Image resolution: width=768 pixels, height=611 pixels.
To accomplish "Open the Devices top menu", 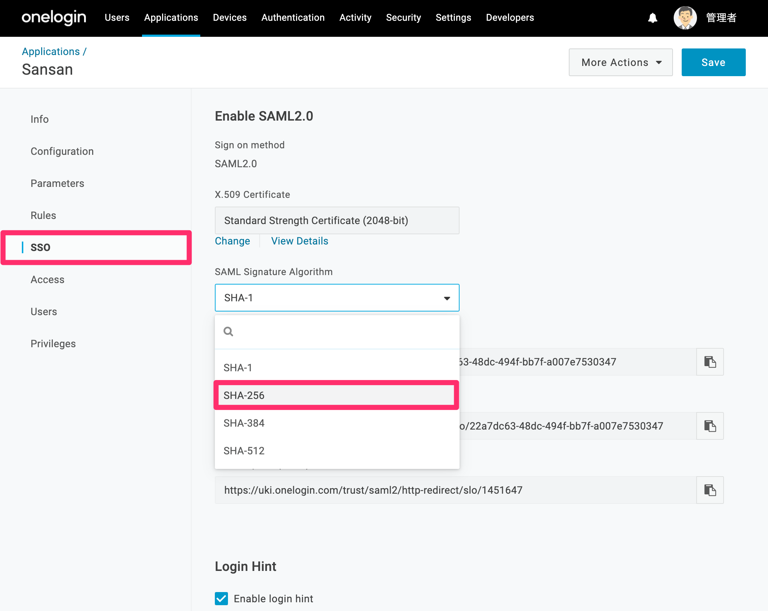I will pos(230,17).
